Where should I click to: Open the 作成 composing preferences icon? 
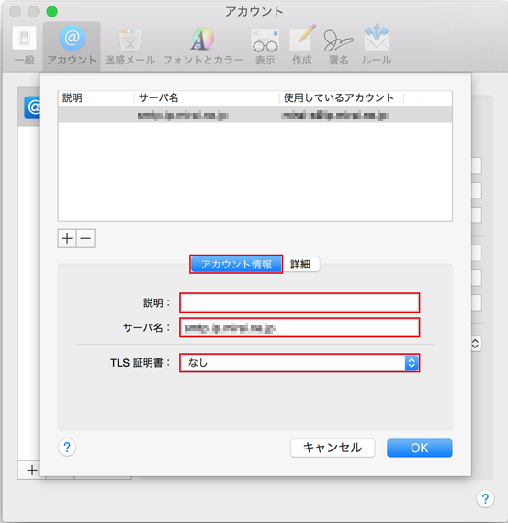(302, 45)
